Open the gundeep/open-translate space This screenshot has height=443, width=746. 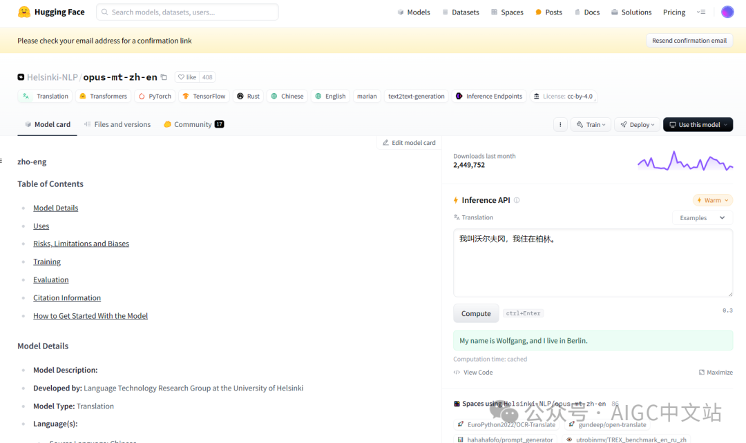pos(607,424)
